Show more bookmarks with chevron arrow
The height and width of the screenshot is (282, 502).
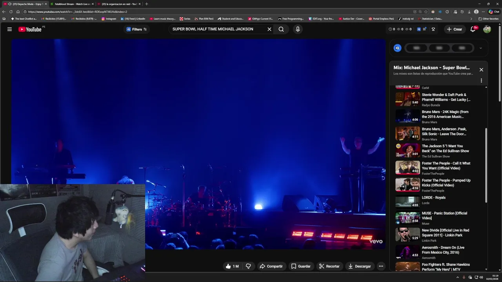click(471, 19)
